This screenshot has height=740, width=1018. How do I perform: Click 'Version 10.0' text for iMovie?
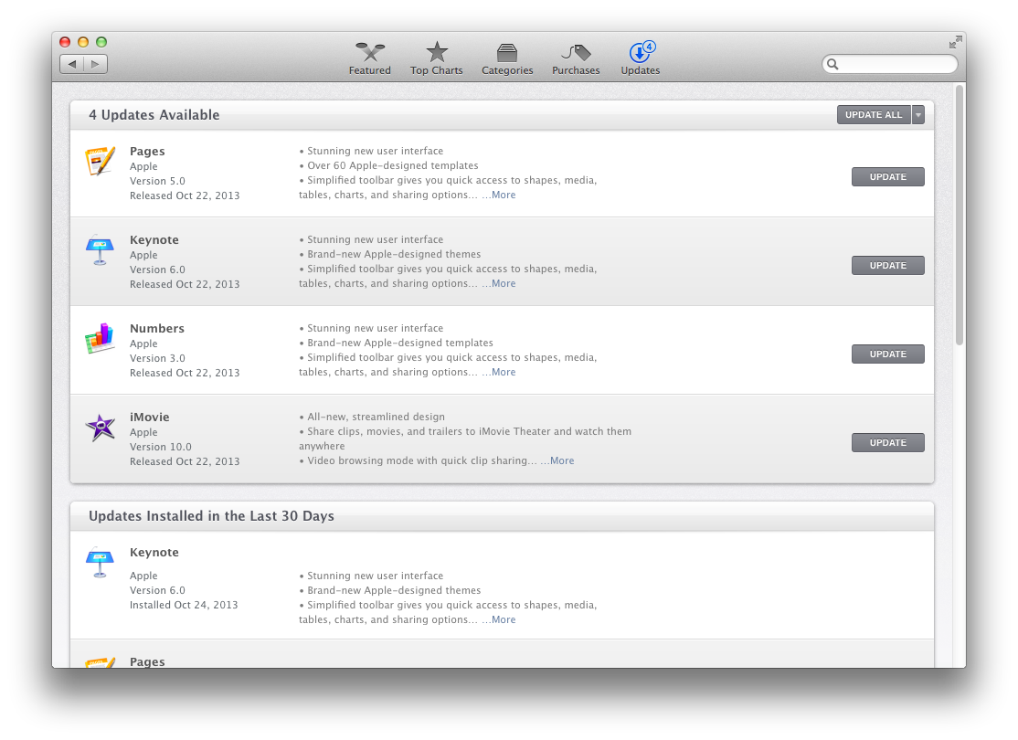coord(160,448)
